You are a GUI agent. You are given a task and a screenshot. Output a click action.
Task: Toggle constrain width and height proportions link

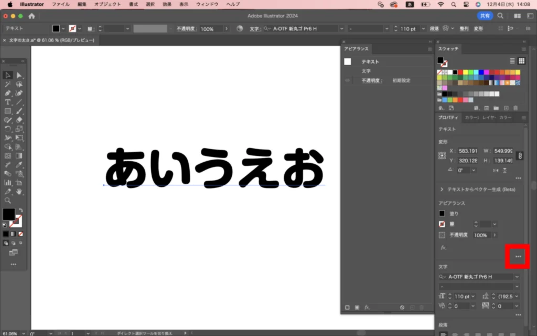point(520,156)
